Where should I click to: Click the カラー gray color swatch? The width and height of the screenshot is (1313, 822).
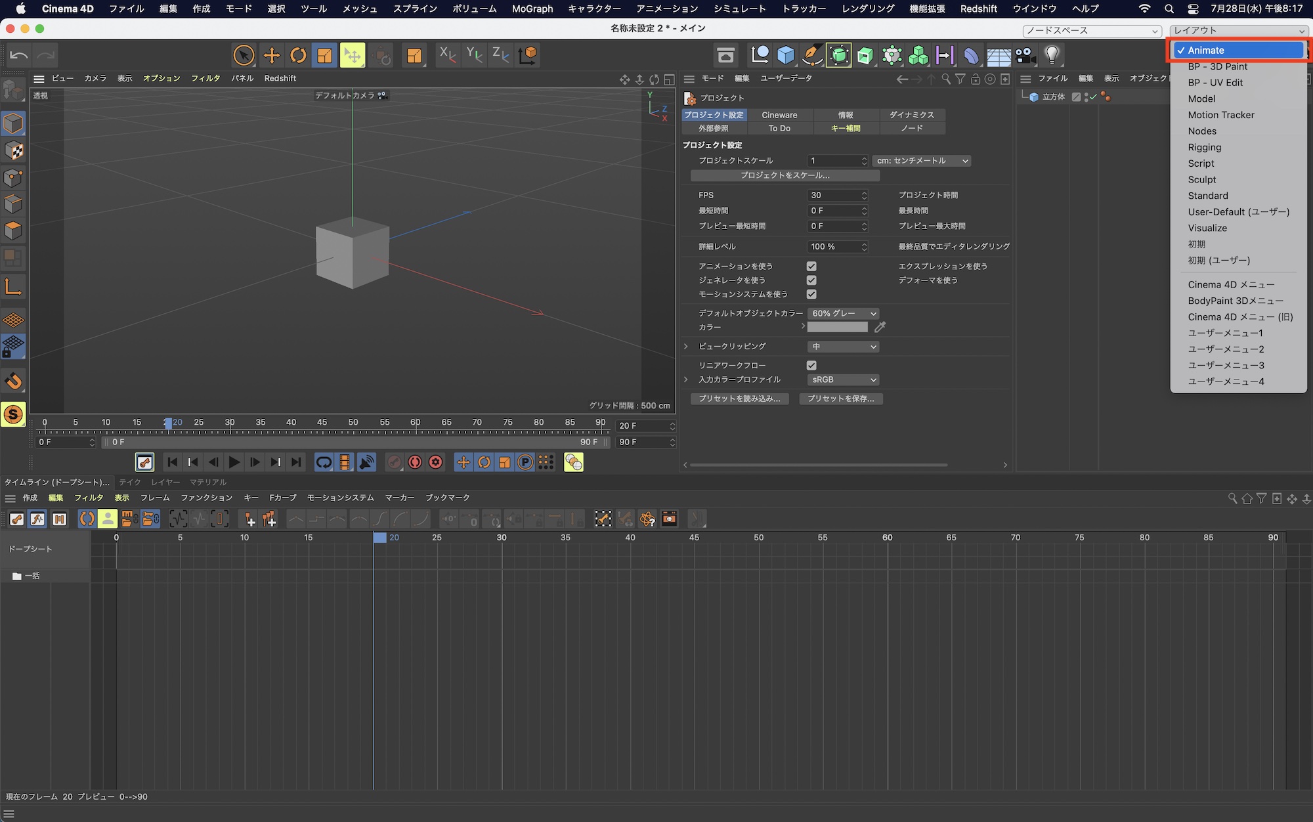click(837, 327)
